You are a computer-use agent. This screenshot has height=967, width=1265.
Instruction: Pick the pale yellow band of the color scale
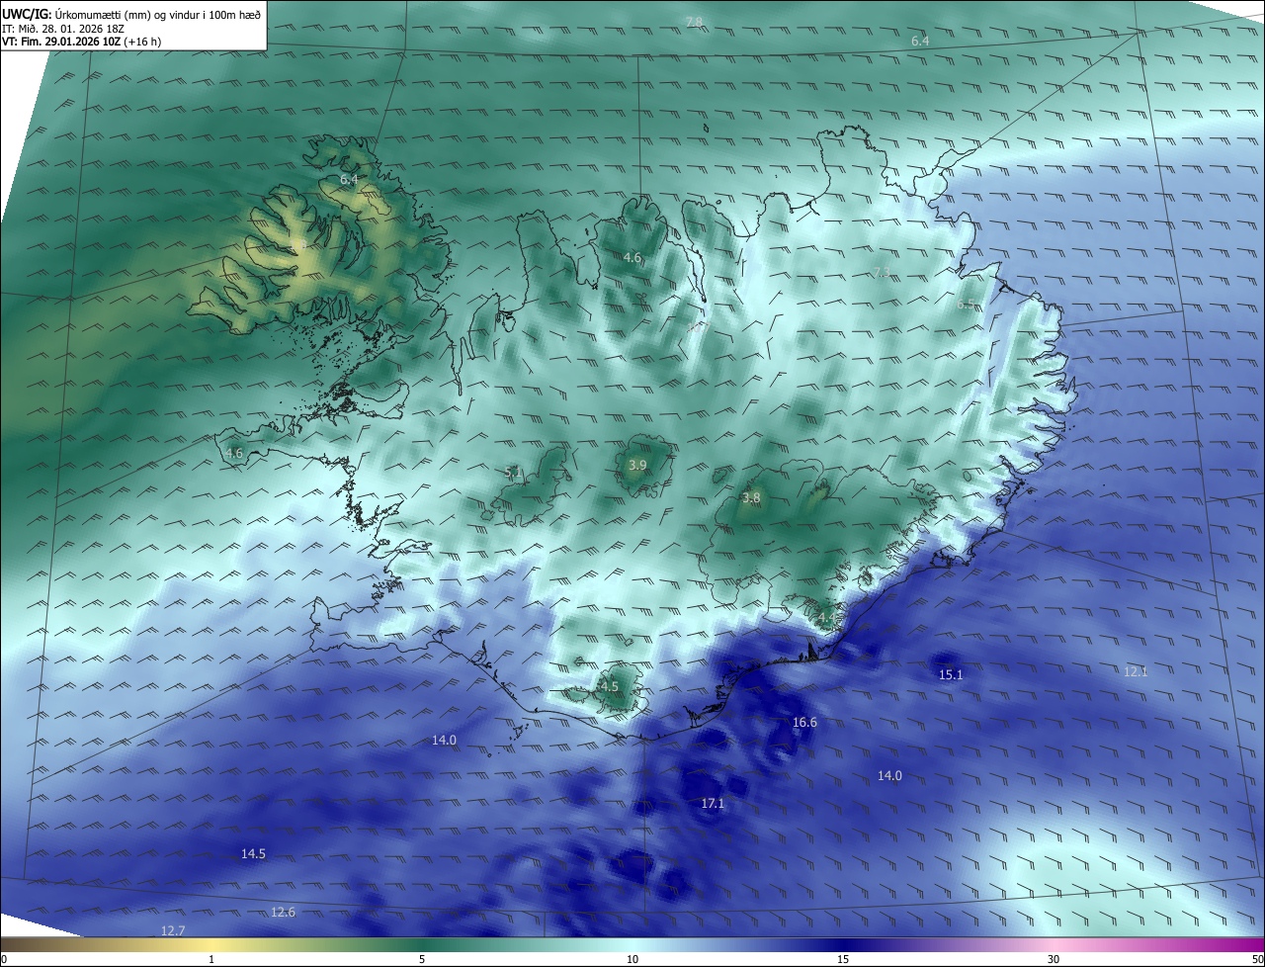tap(211, 944)
